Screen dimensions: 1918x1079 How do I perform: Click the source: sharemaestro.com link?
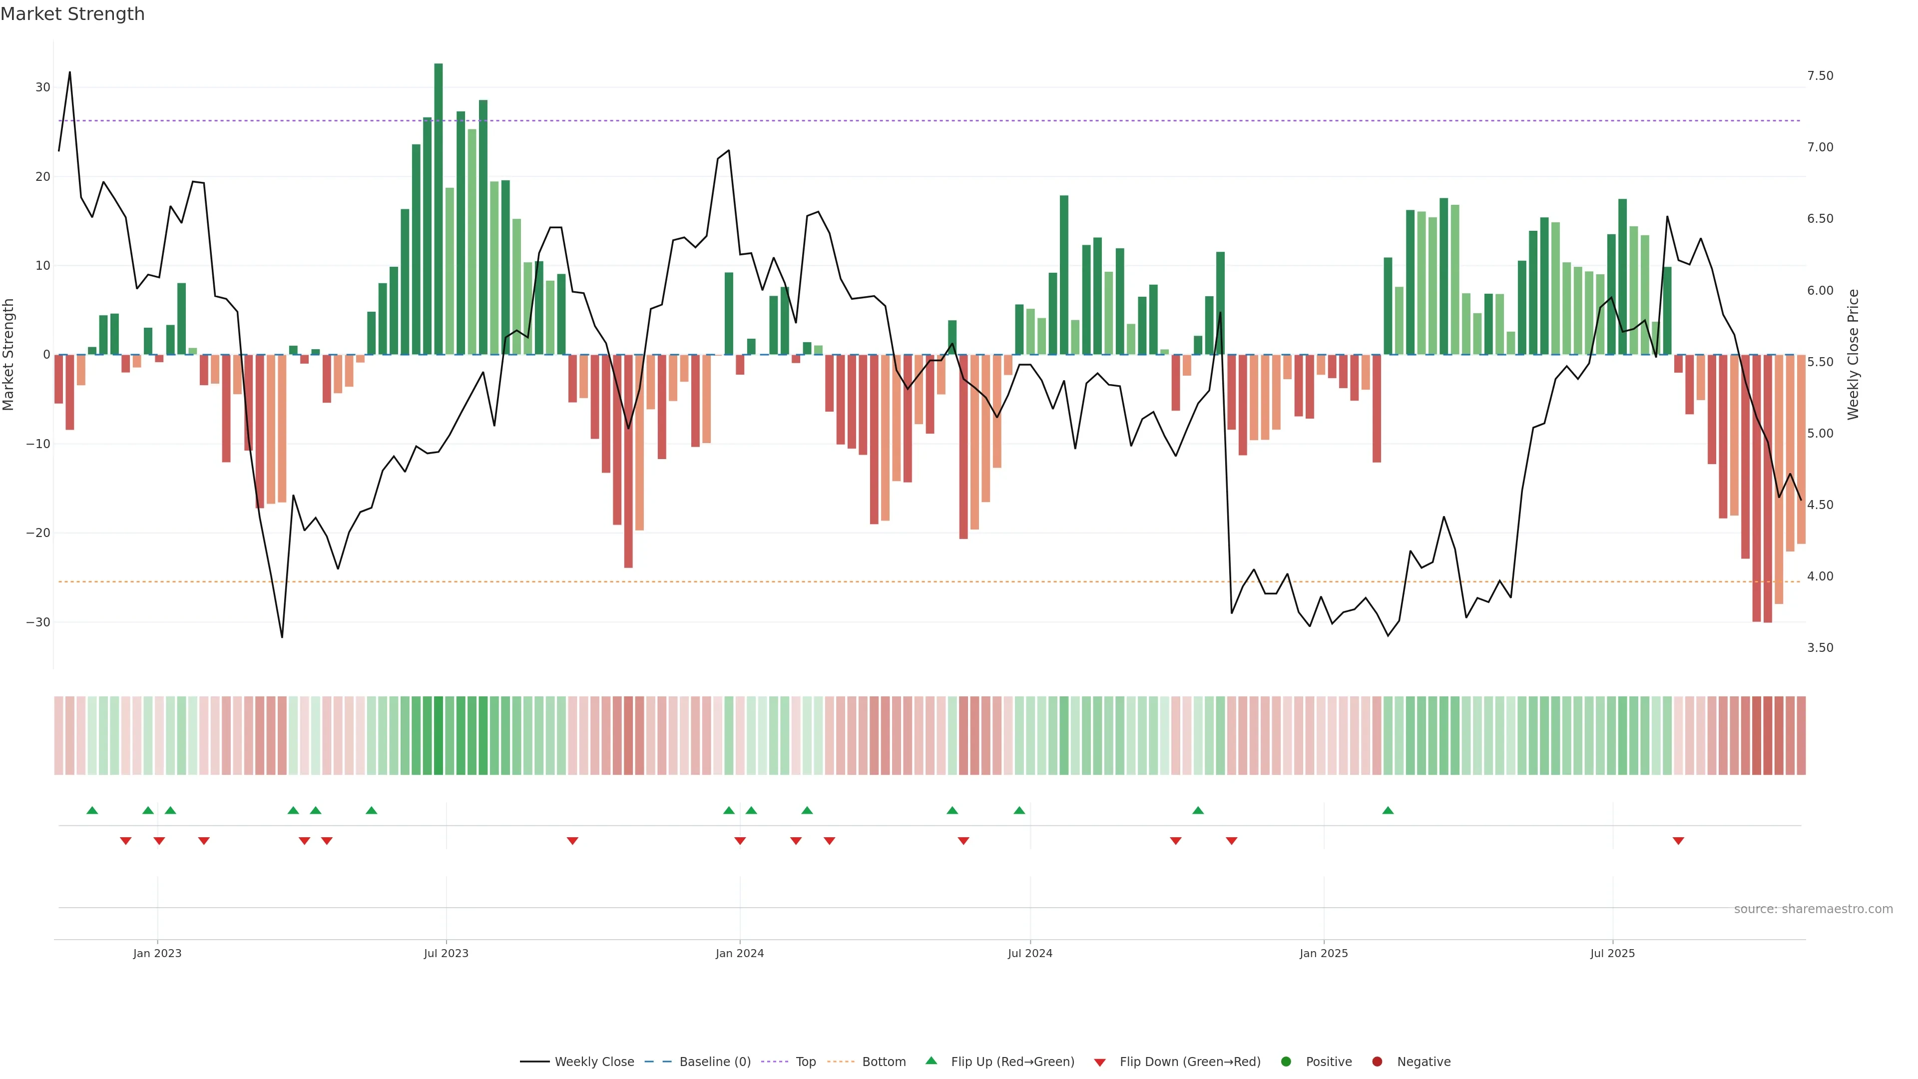point(1813,909)
